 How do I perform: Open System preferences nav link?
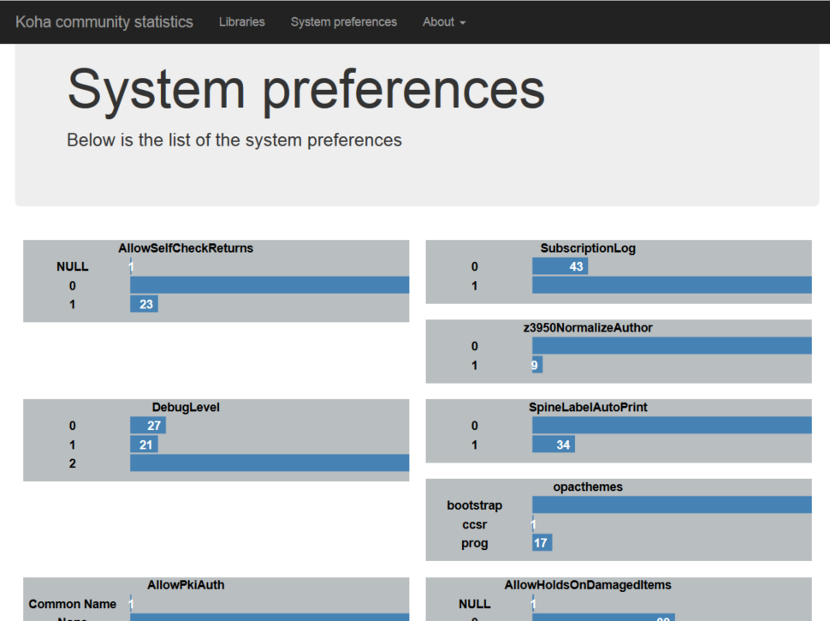point(343,22)
